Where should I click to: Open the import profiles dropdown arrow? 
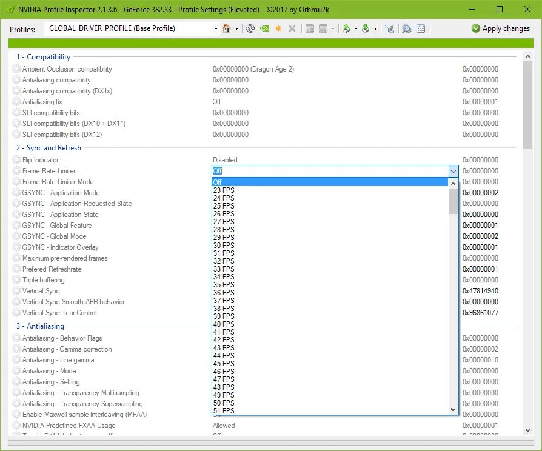click(375, 28)
